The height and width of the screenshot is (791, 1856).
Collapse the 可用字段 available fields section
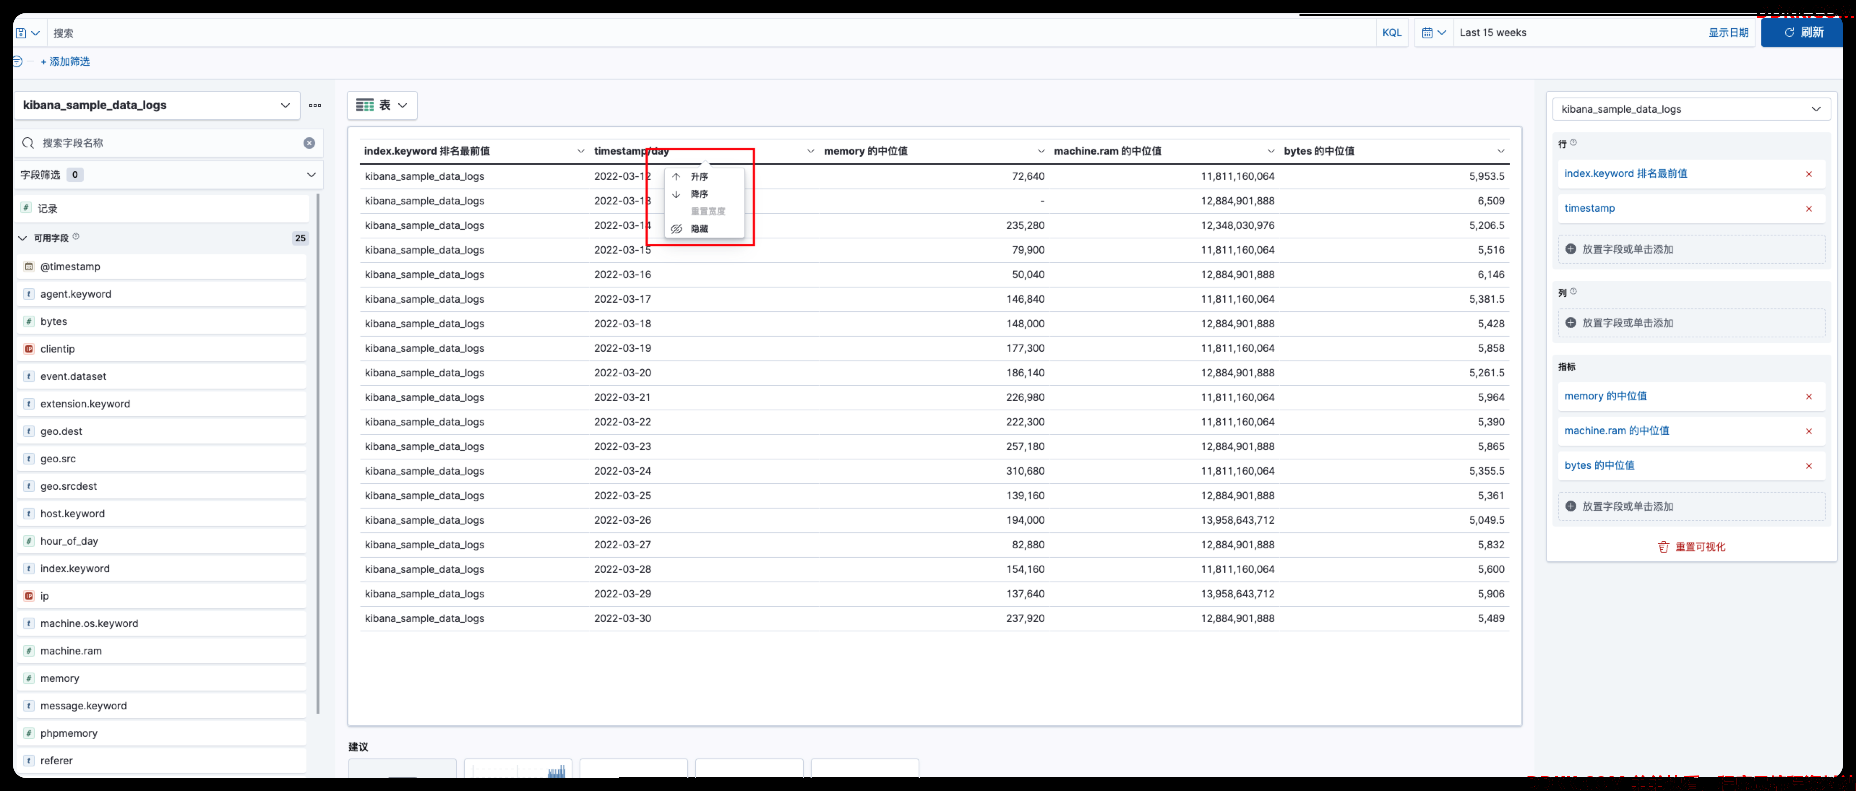click(22, 238)
